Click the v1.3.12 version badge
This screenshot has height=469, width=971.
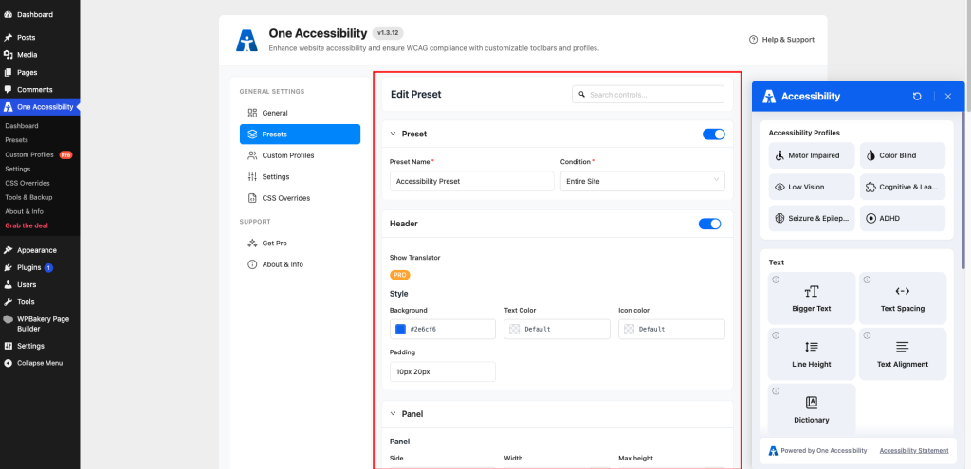388,33
